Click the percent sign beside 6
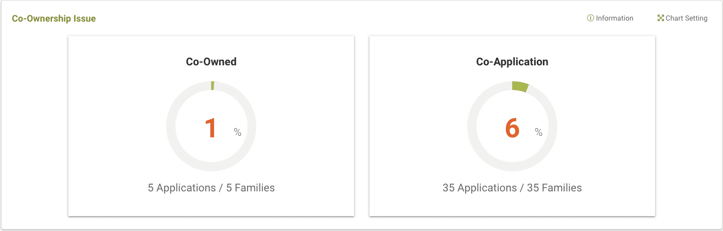 [x=539, y=132]
